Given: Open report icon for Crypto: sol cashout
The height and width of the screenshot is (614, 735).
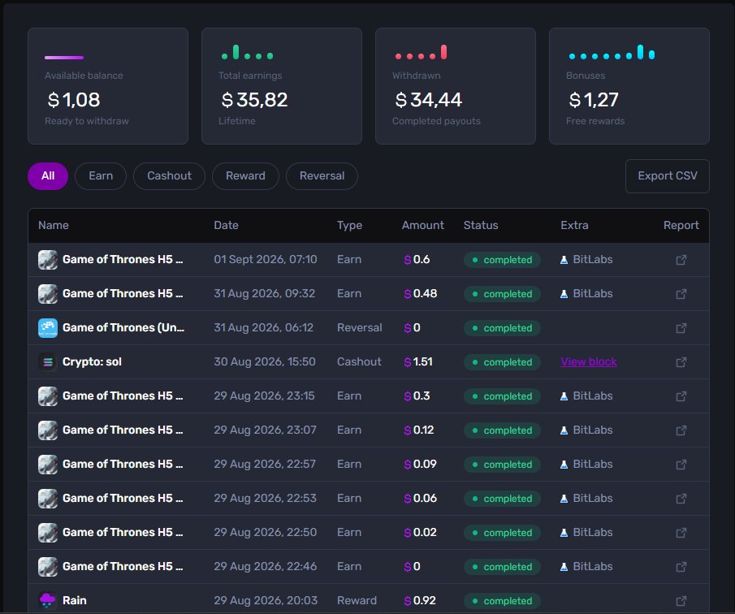Looking at the screenshot, I should pos(681,362).
